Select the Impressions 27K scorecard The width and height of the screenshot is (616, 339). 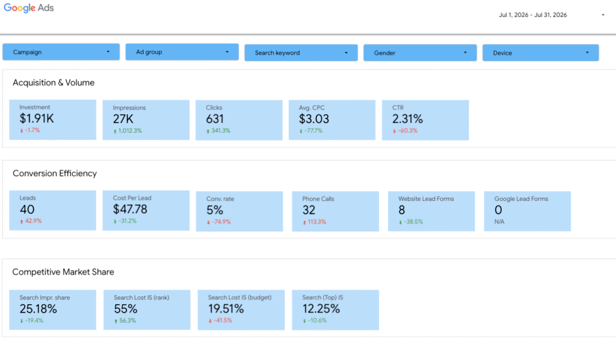point(146,120)
